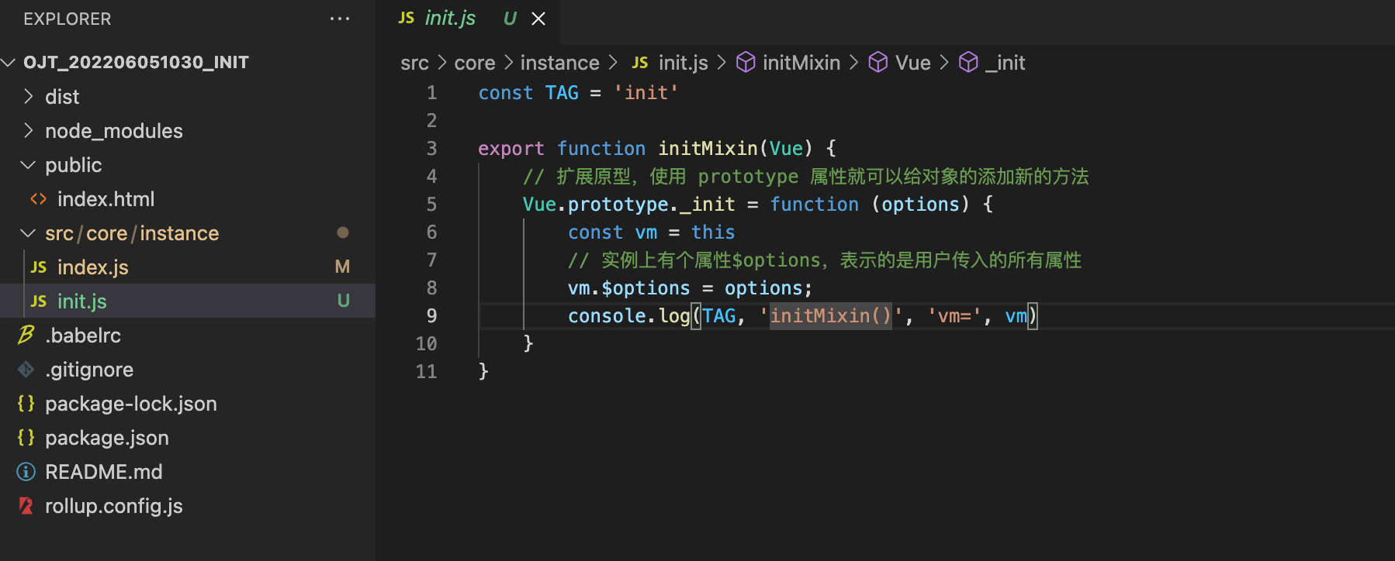The width and height of the screenshot is (1395, 561).
Task: Click the word export on line 3
Action: [x=511, y=149]
